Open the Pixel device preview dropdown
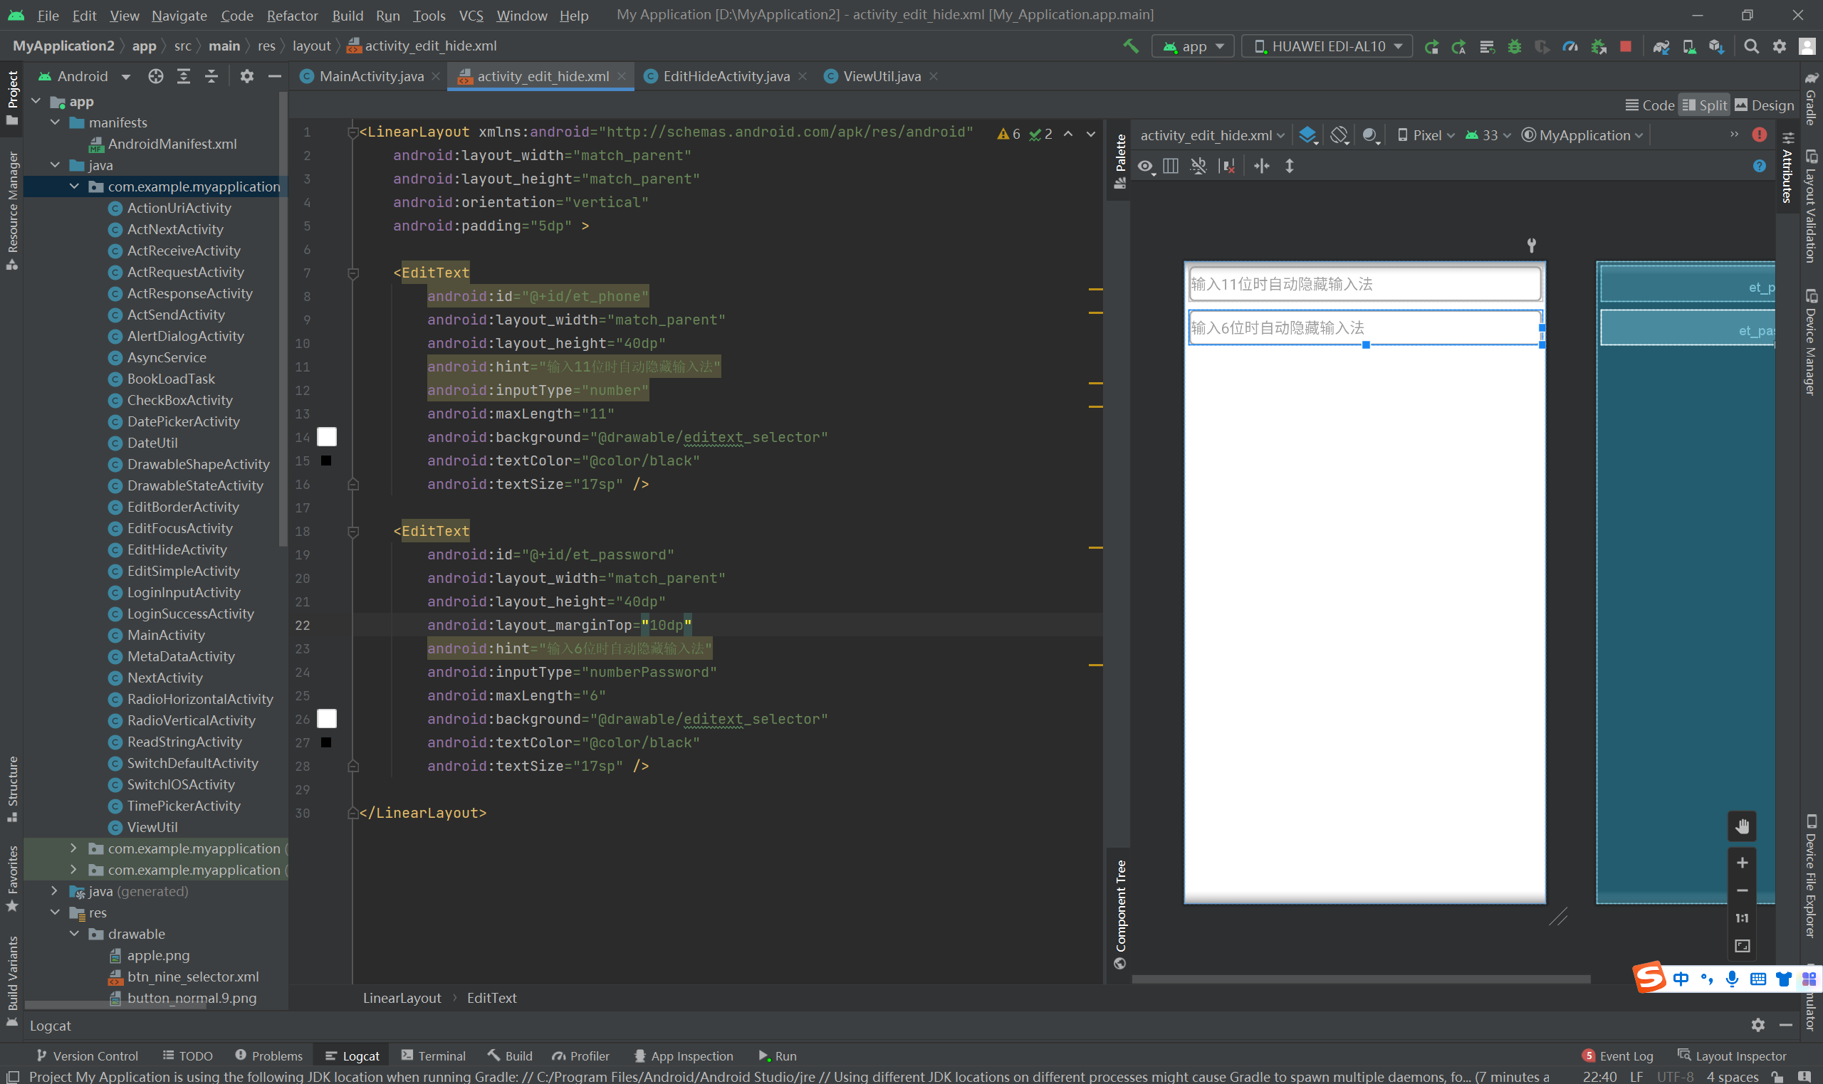 pos(1426,135)
